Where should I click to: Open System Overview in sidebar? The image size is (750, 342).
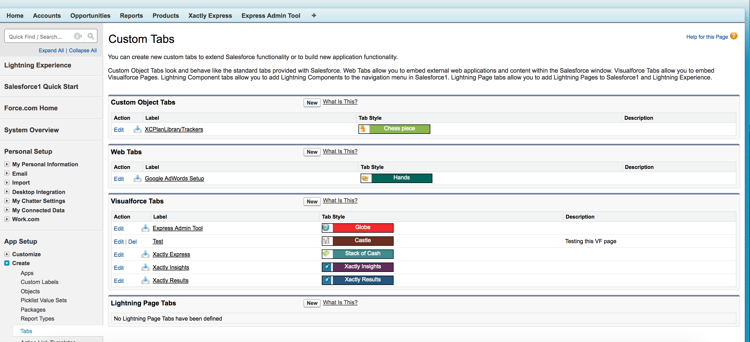(31, 130)
